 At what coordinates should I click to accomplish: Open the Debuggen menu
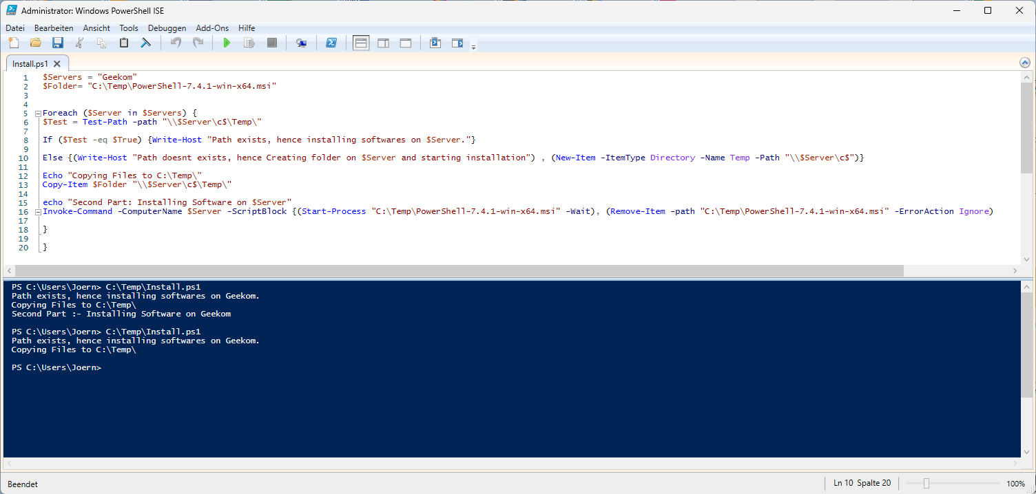(x=167, y=28)
